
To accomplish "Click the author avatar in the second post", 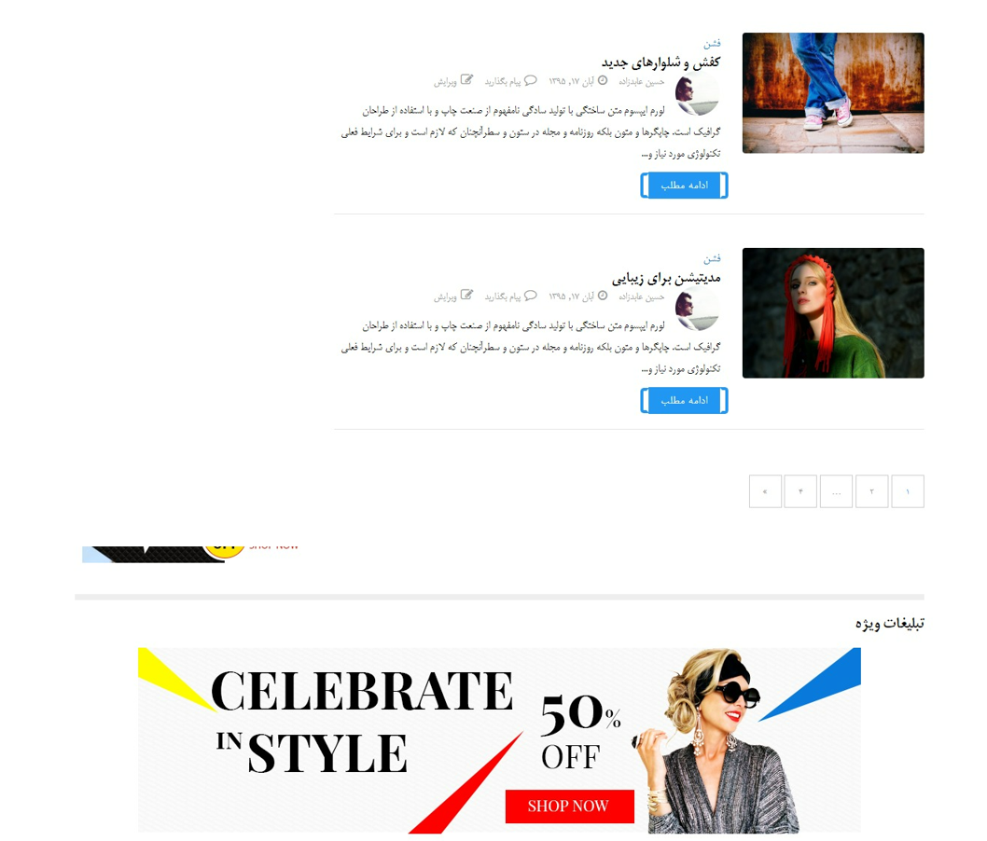I will click(698, 310).
